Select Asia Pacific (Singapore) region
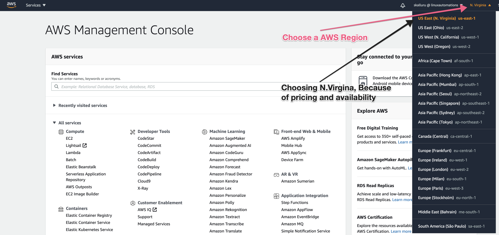499x235 pixels. point(454,103)
